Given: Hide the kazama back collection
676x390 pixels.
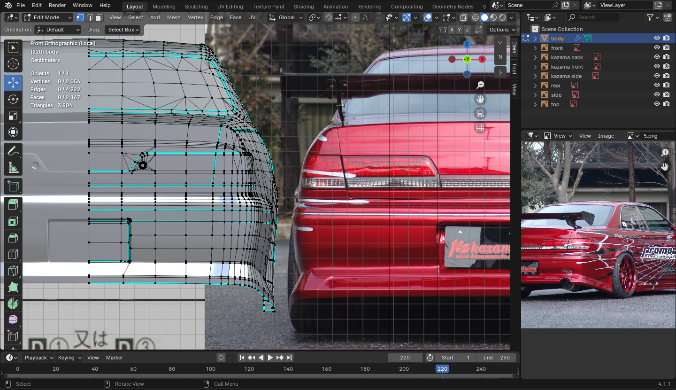Looking at the screenshot, I should point(657,57).
